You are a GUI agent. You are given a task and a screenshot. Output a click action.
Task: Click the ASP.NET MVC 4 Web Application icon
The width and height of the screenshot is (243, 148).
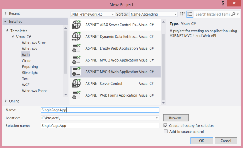pos(76,72)
